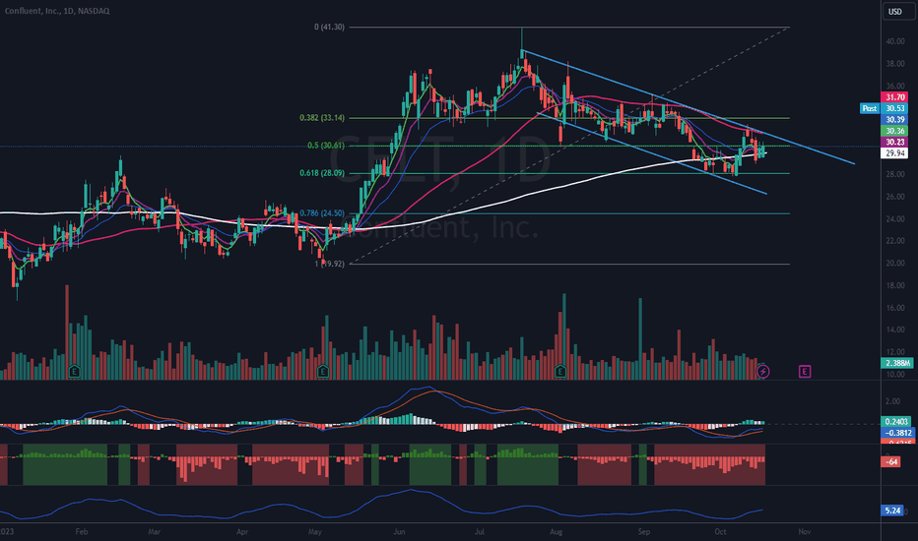Open the early-February earnings E marker
918x541 pixels.
(x=74, y=372)
